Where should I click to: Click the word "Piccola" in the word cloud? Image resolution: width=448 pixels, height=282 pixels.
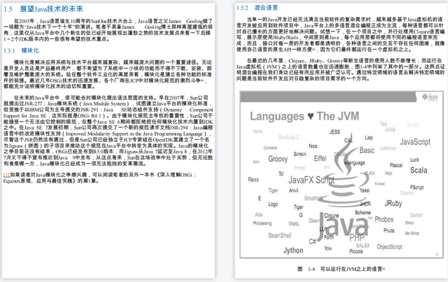click(x=356, y=251)
